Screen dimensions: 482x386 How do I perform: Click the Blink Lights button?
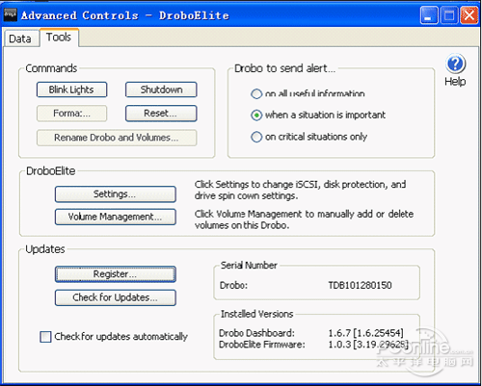coord(71,90)
